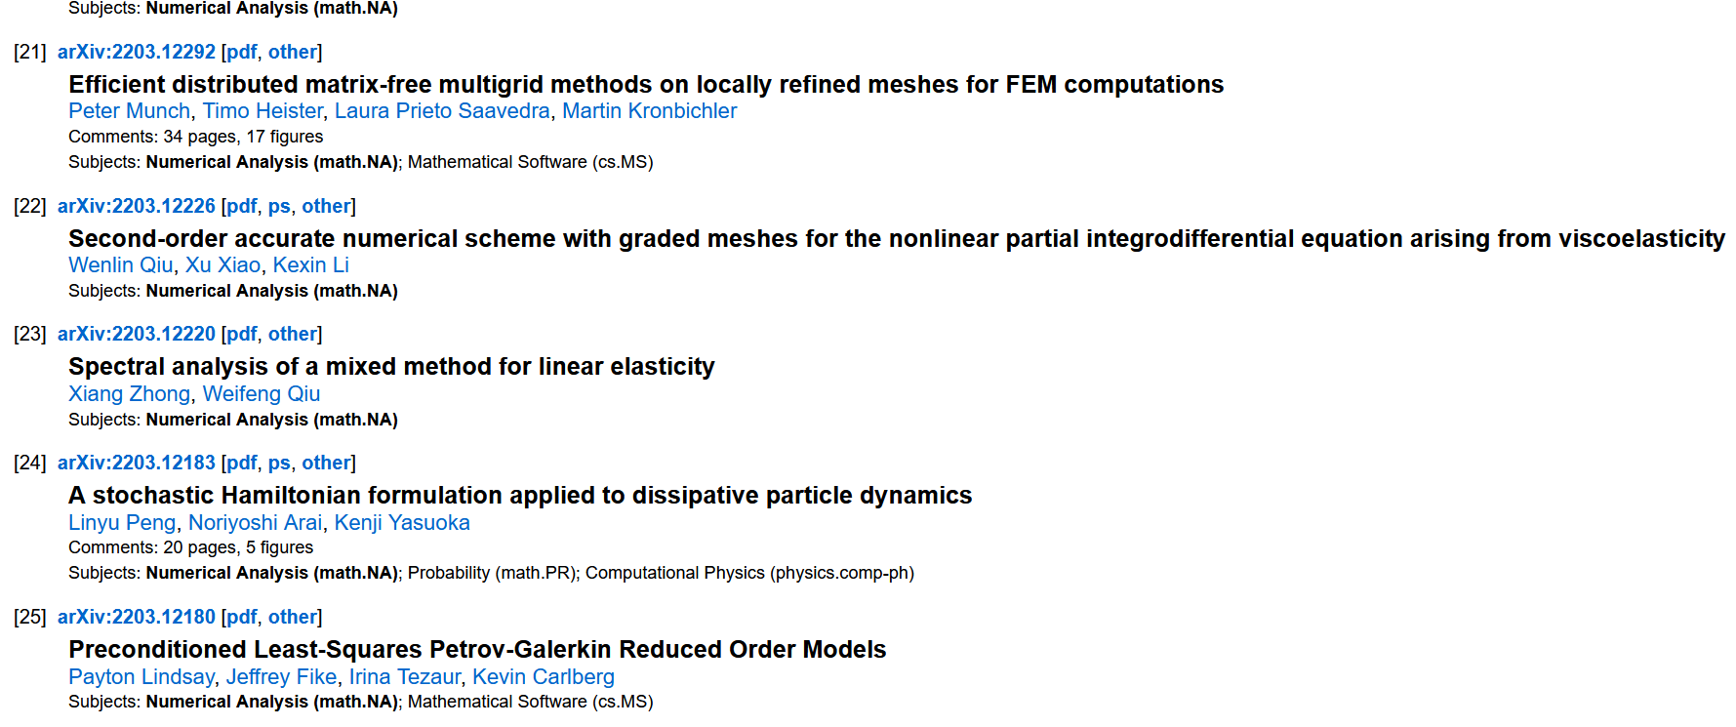1736x727 pixels.
Task: Open pdf for arXiv:2203.12292
Action: point(242,52)
